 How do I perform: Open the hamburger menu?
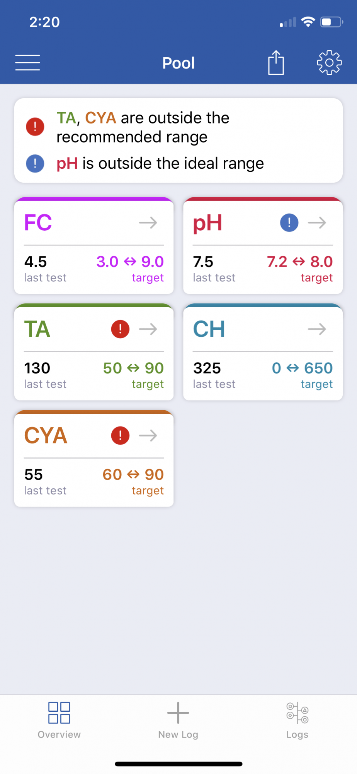click(x=27, y=63)
